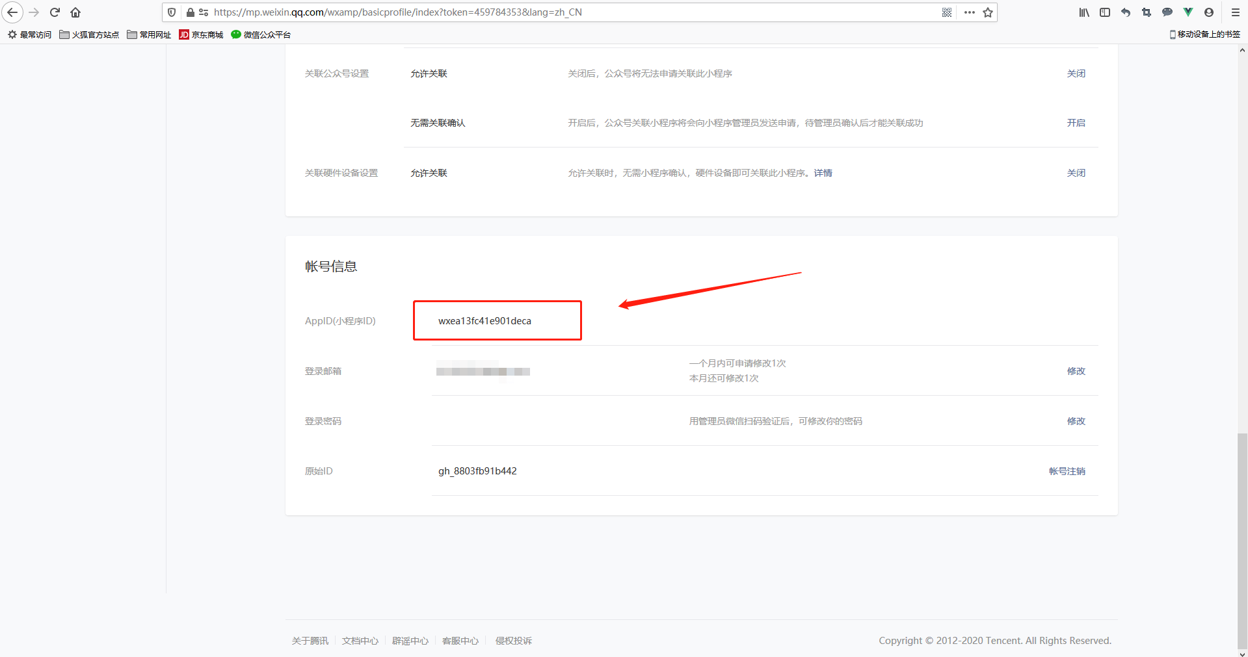Image resolution: width=1248 pixels, height=657 pixels.
Task: Click the browser back arrow button
Action: (x=12, y=12)
